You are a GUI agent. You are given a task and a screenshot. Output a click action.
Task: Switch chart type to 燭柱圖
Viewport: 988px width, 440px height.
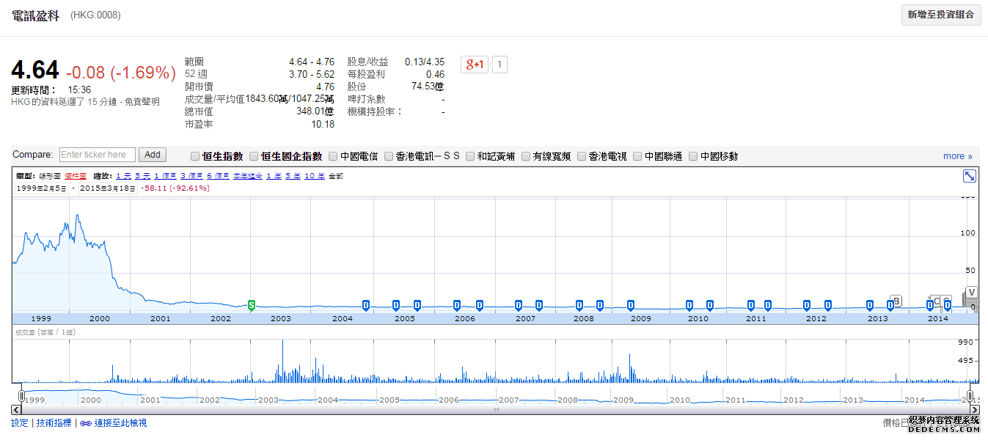pos(76,176)
